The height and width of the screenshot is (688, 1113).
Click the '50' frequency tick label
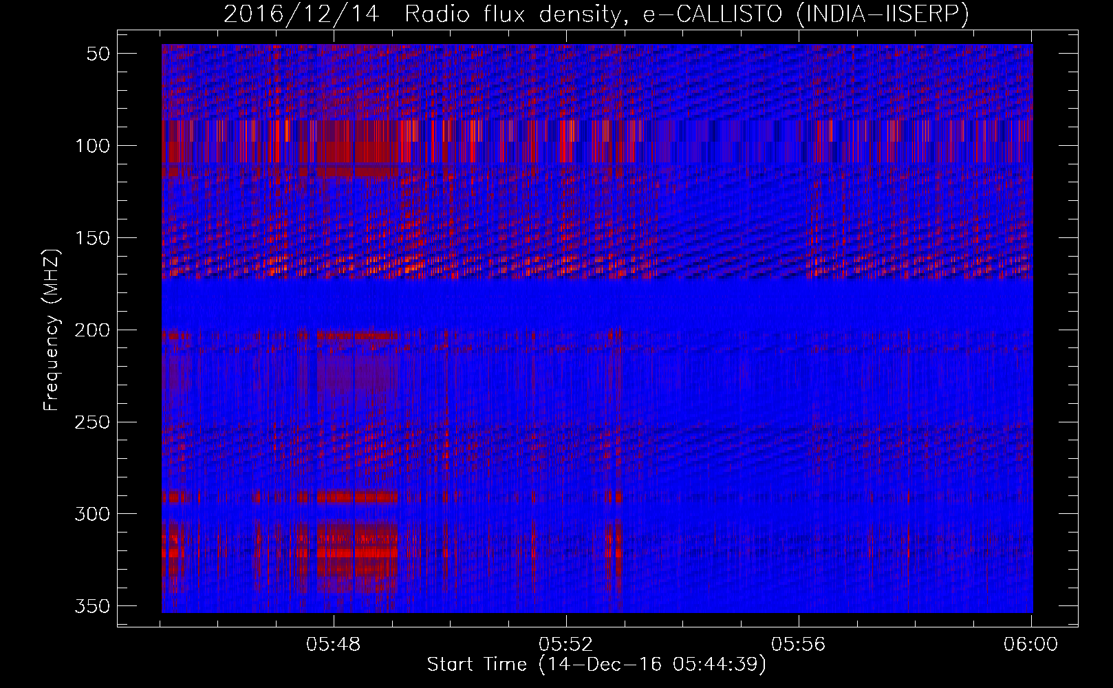click(98, 54)
